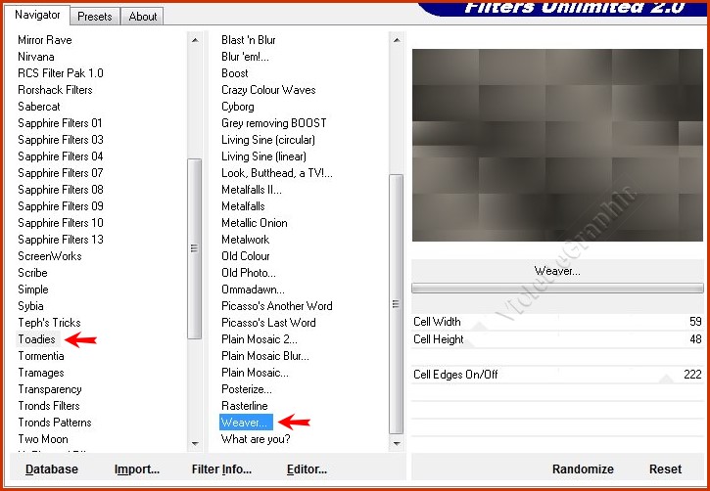Open the About tab
The image size is (710, 491).
143,16
